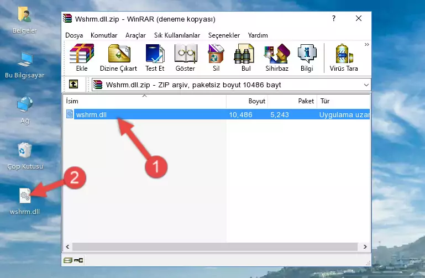
Task: Click the horizontal scrollbar left arrow
Action: [x=67, y=246]
